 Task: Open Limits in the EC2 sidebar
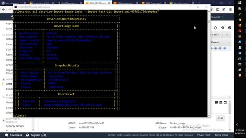(9, 28)
